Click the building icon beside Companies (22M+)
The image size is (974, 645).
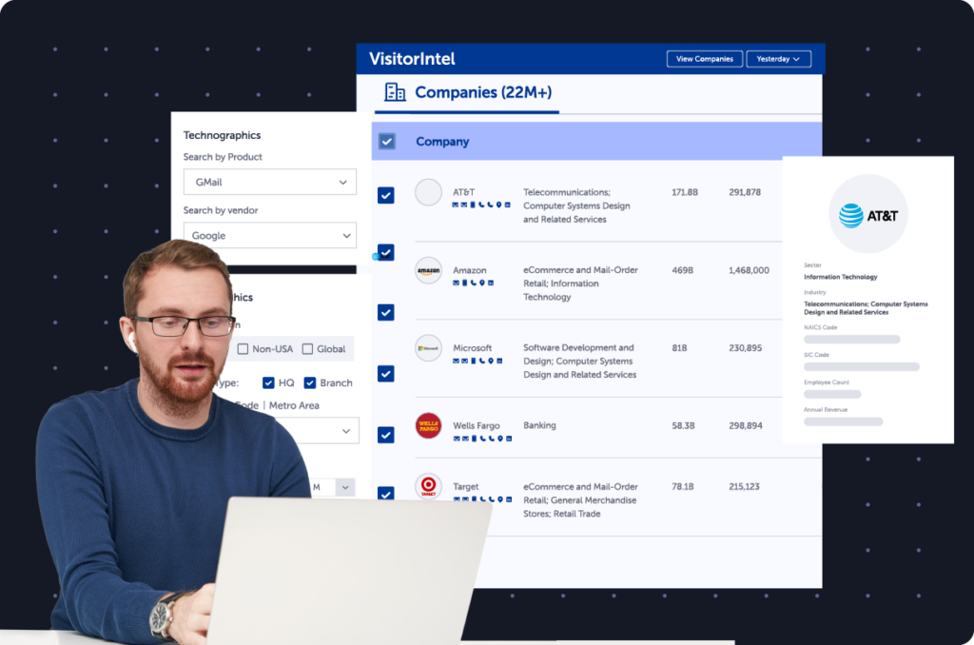click(395, 92)
